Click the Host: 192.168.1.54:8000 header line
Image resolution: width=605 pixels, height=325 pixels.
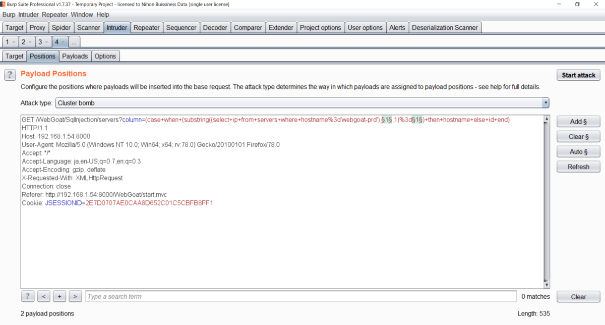56,136
